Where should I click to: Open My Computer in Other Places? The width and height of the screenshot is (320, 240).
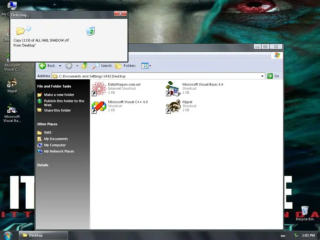coord(55,145)
